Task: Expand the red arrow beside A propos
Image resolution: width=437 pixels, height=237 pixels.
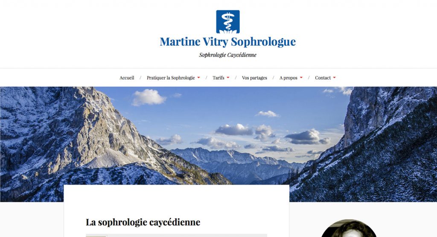Action: (x=301, y=78)
